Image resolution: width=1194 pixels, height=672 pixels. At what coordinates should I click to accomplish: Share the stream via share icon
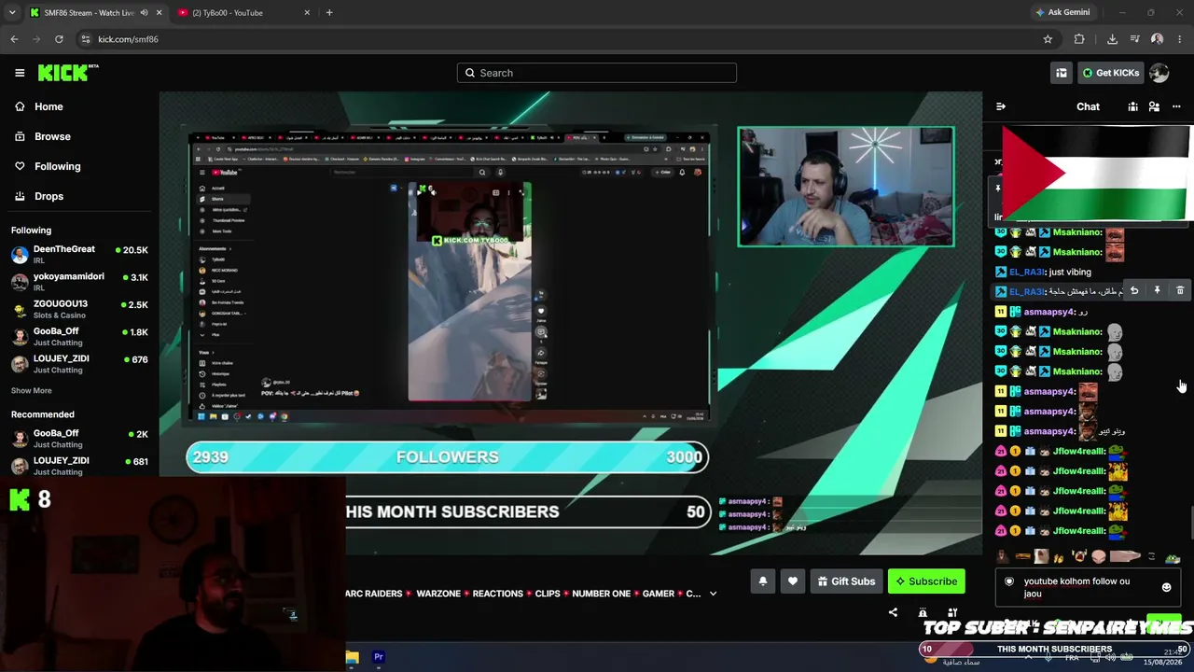(893, 613)
